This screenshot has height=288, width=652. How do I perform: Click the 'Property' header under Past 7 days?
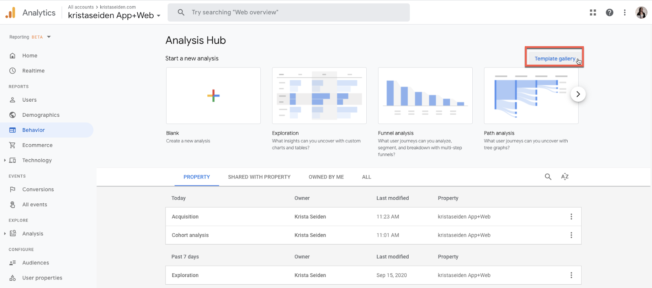click(x=448, y=257)
